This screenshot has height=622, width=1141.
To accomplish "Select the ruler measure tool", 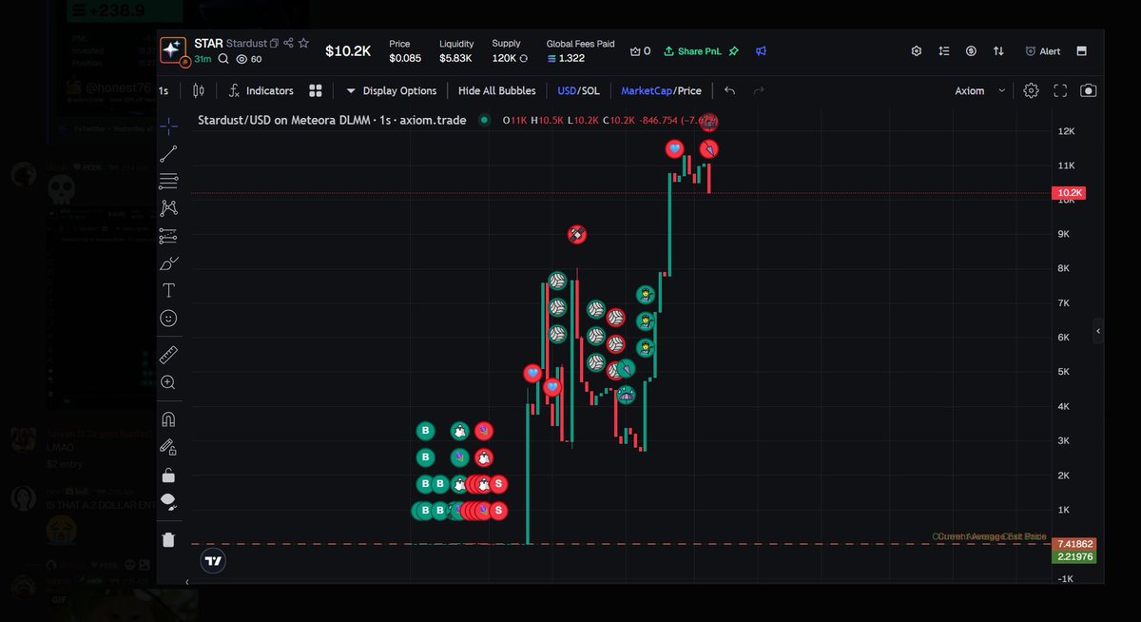I will coord(168,355).
